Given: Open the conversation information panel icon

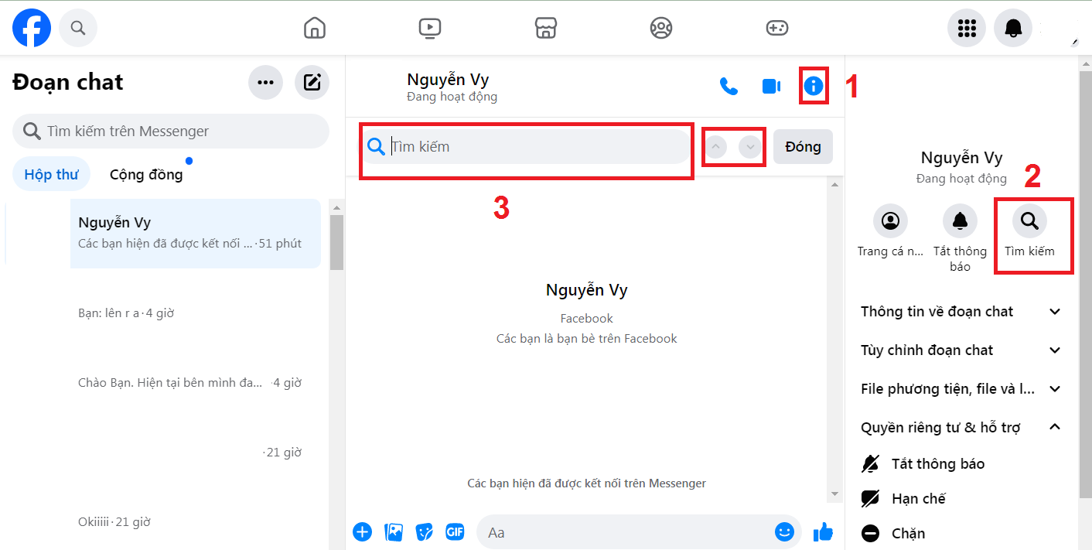Looking at the screenshot, I should click(x=813, y=86).
